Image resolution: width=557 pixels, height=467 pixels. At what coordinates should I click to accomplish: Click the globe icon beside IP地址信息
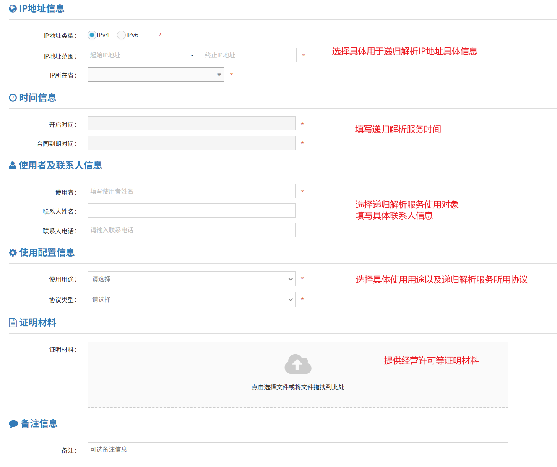point(13,9)
